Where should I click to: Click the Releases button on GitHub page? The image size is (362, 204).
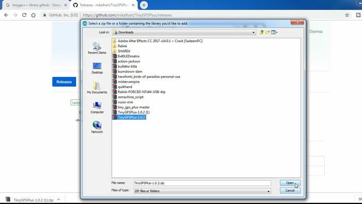(x=64, y=82)
